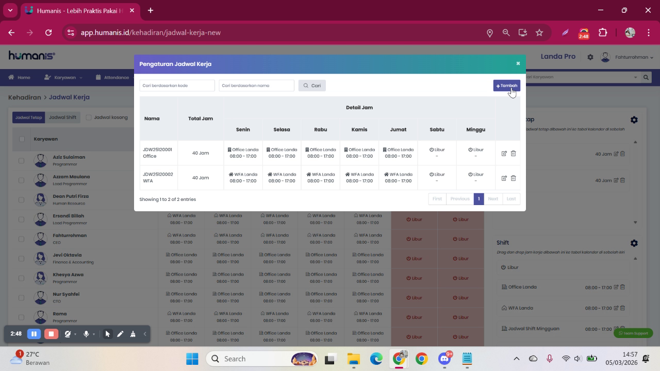The image size is (660, 371).
Task: Click the recorder clear drawings broom icon
Action: 133,334
